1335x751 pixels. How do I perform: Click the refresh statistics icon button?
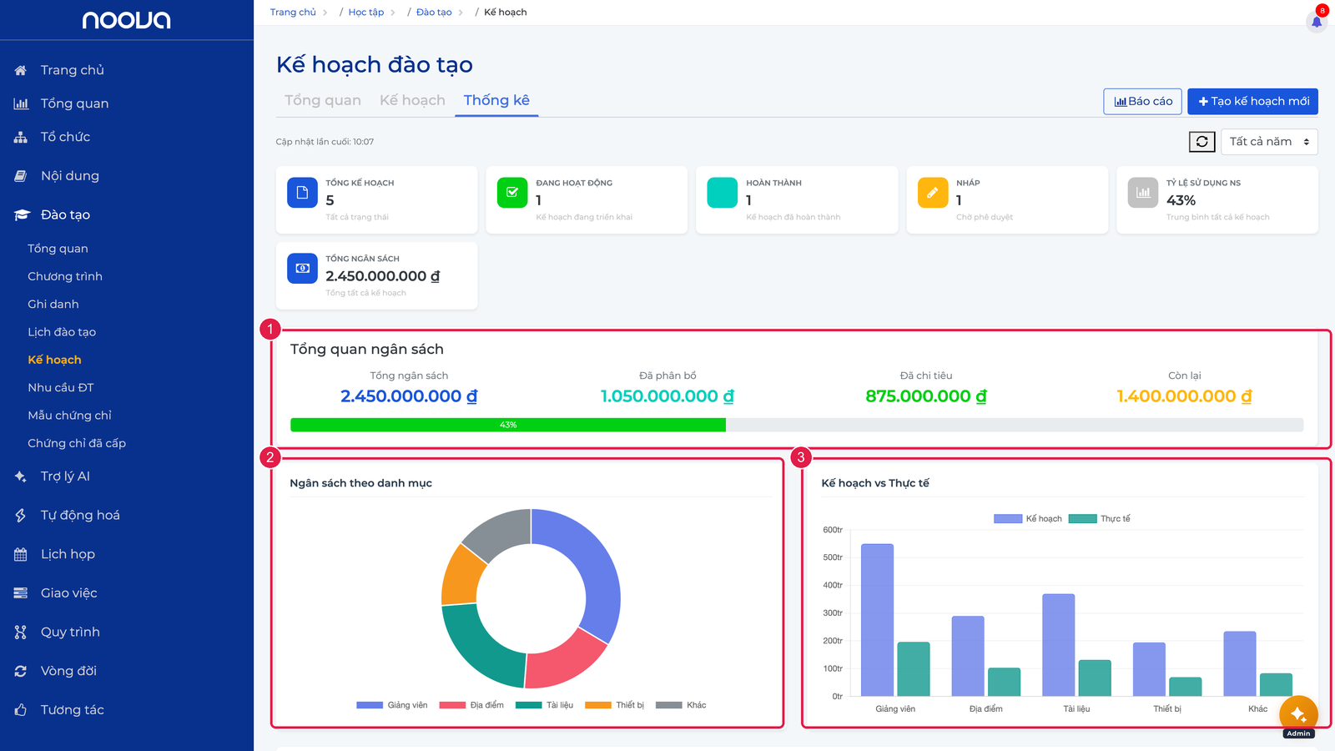pyautogui.click(x=1202, y=142)
